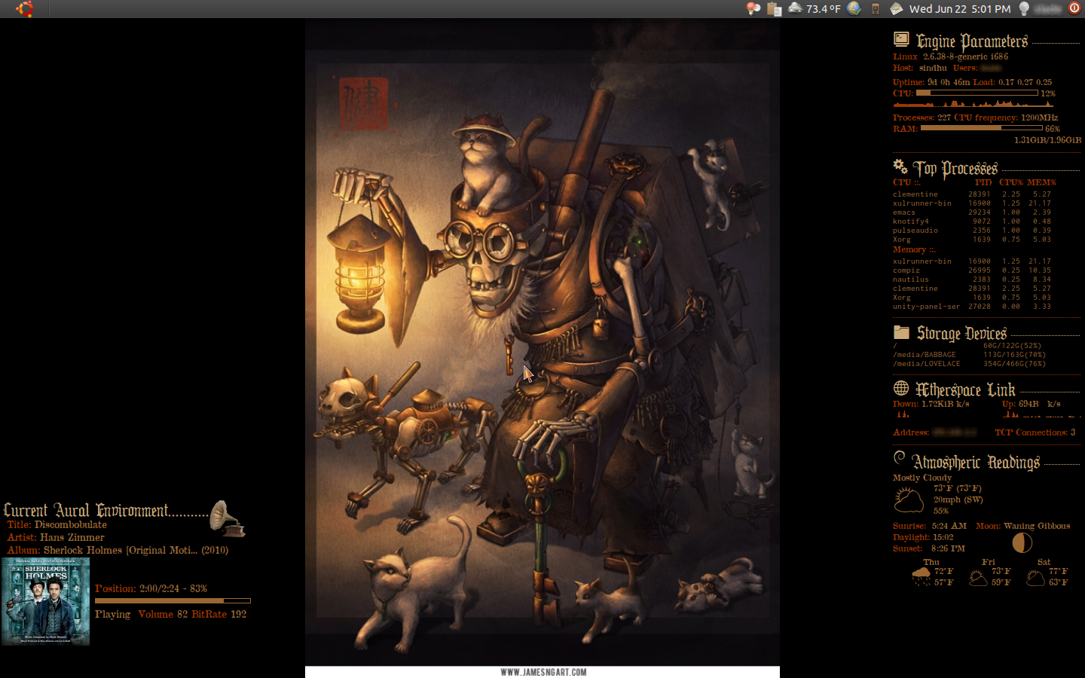
Task: Open the Ubuntu logo menu at top left
Action: (x=24, y=8)
